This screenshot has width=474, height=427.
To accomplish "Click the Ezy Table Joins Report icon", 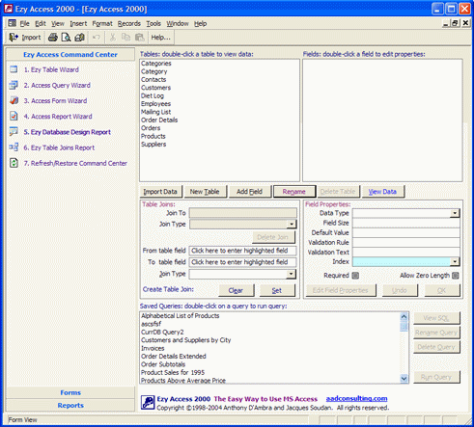I will point(14,147).
